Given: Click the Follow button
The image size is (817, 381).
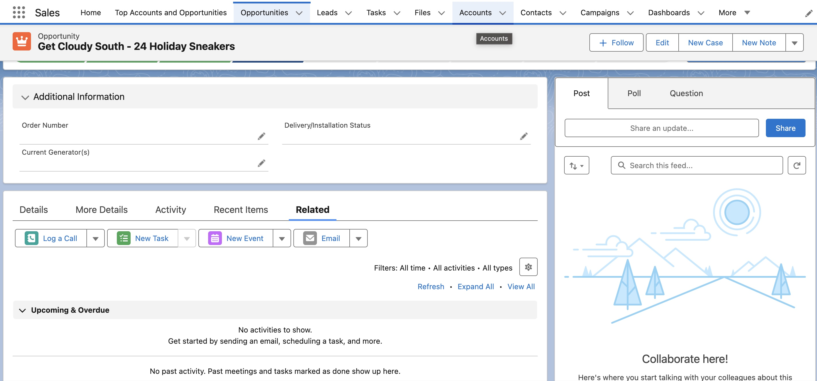Looking at the screenshot, I should click(x=616, y=43).
